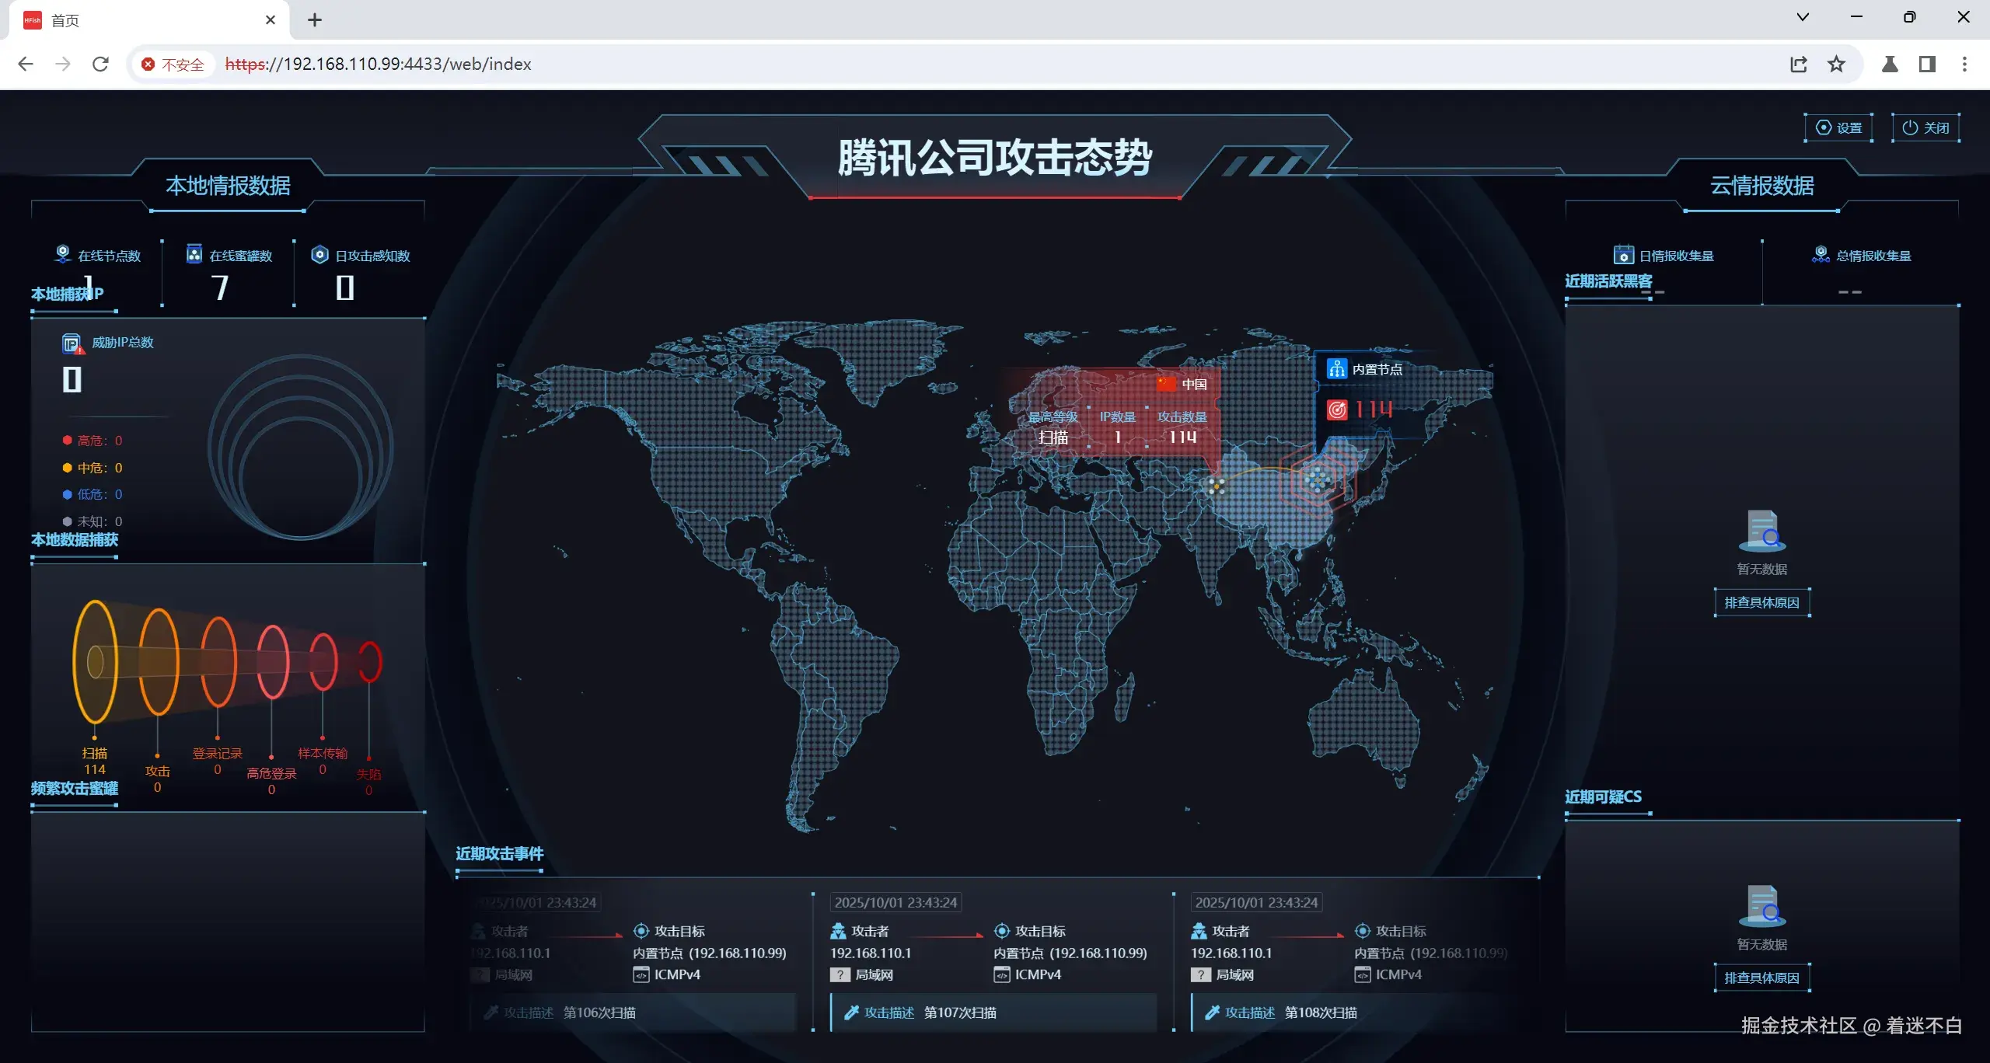This screenshot has width=1990, height=1063.
Task: Click the 扫描 yellow funnel ring
Action: point(96,662)
